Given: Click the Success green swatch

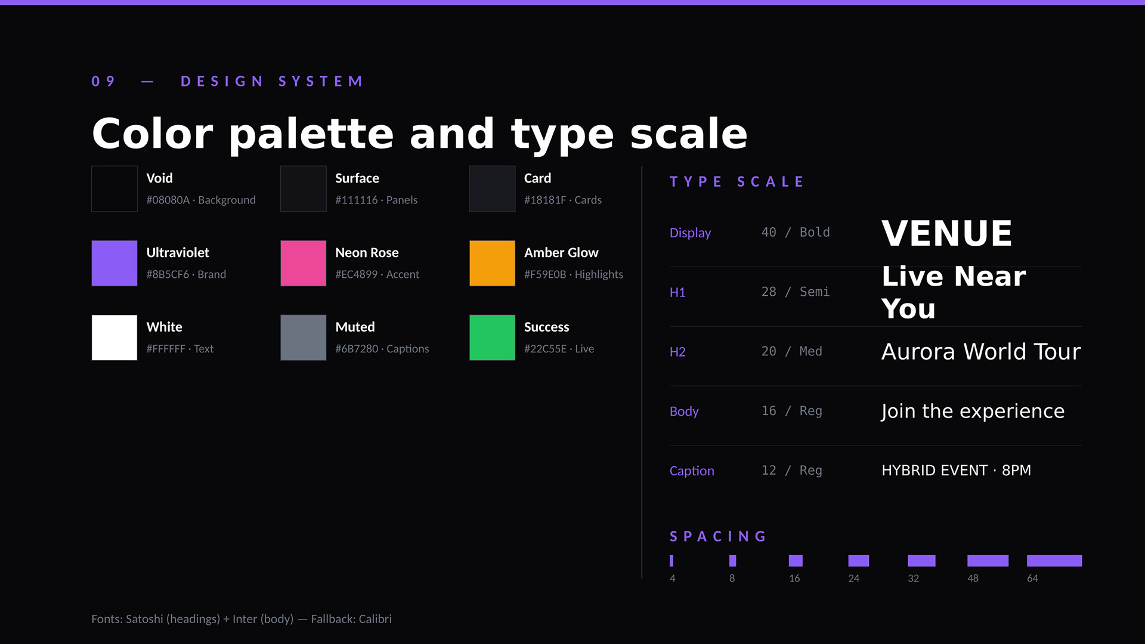Looking at the screenshot, I should click(492, 338).
